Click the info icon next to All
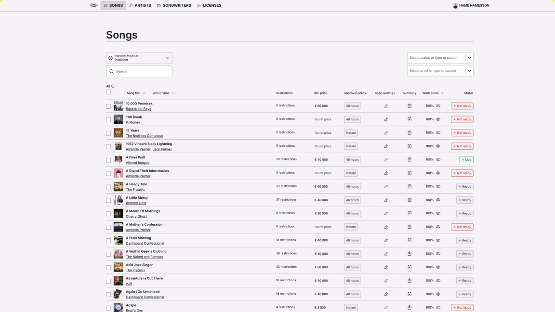Image resolution: width=555 pixels, height=312 pixels. (113, 86)
